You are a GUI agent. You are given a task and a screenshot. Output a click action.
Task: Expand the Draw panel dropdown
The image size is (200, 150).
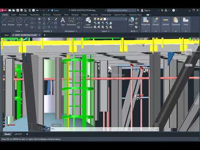[19, 31]
